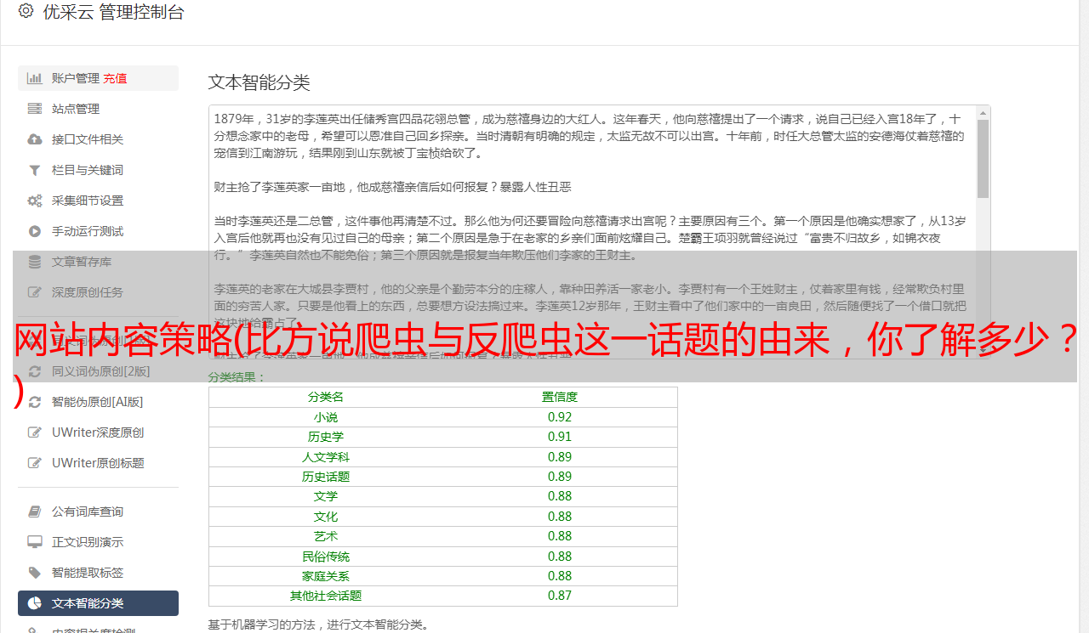Open 站点管理 via its server icon
This screenshot has width=1089, height=633.
click(35, 109)
